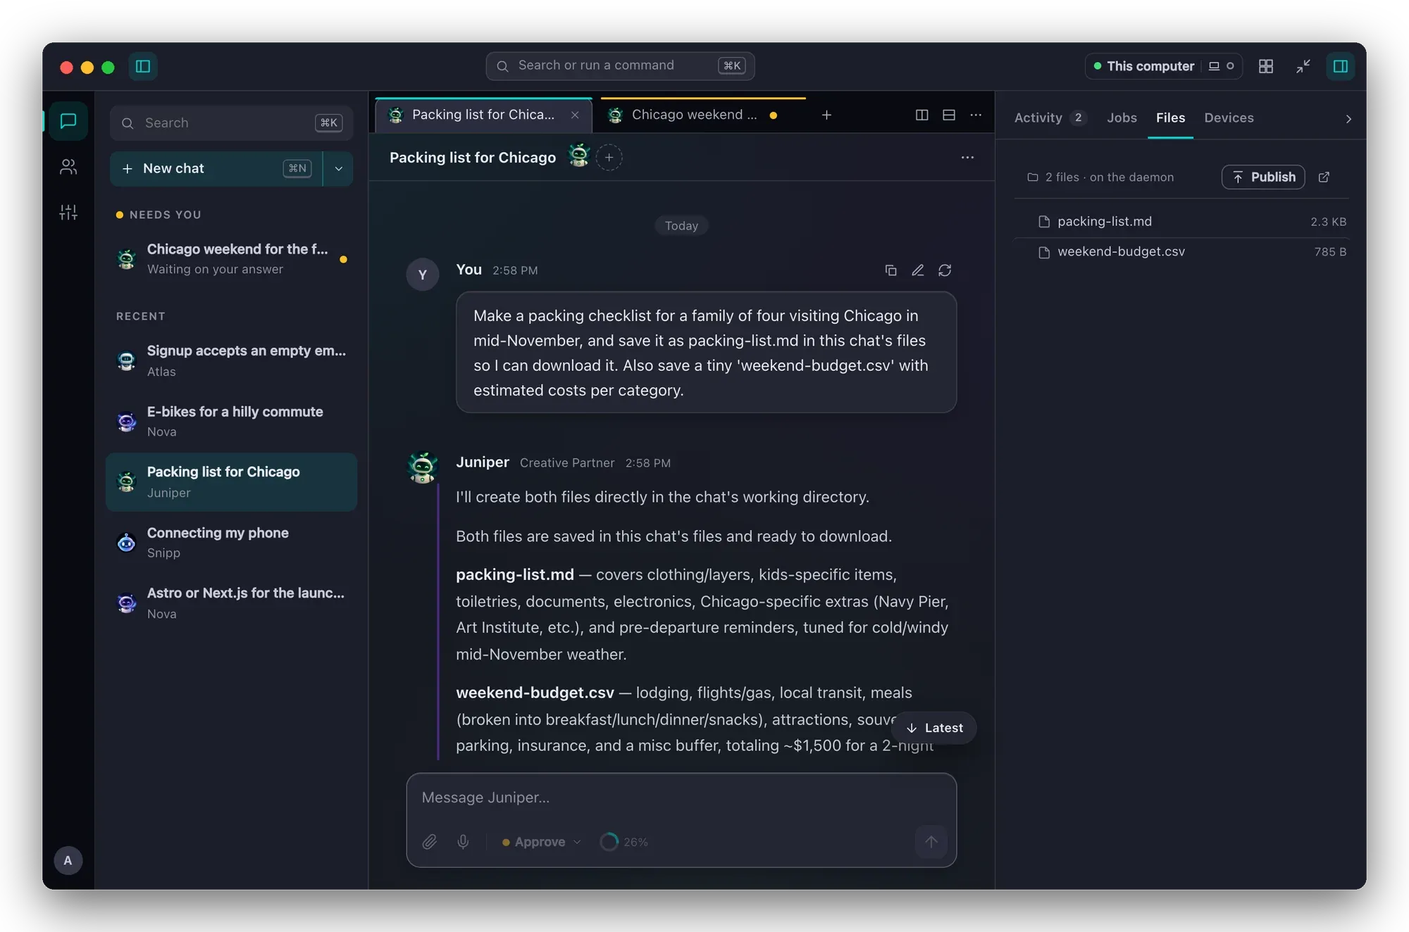The width and height of the screenshot is (1409, 932).
Task: Focus the Search or run a command bar
Action: (x=620, y=65)
